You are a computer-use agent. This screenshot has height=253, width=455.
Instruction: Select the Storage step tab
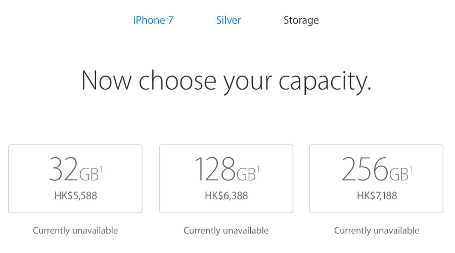click(x=301, y=21)
